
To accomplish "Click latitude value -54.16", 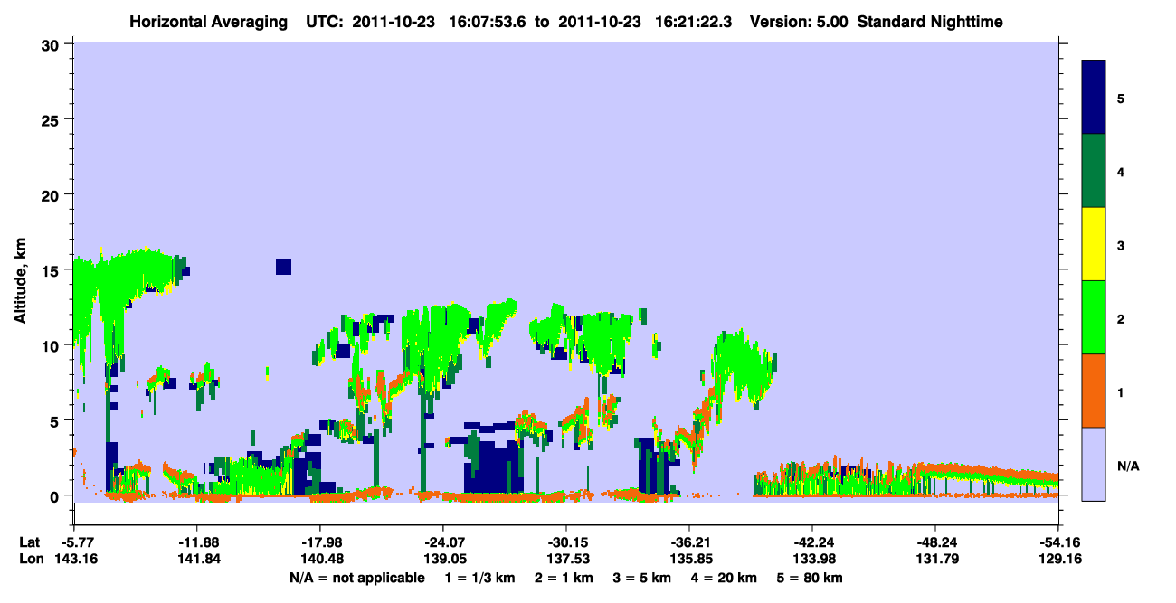I will click(1059, 542).
